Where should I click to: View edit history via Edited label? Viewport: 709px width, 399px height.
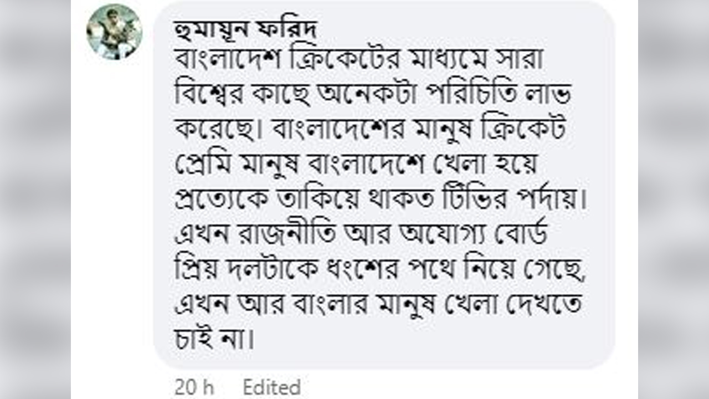tap(271, 387)
